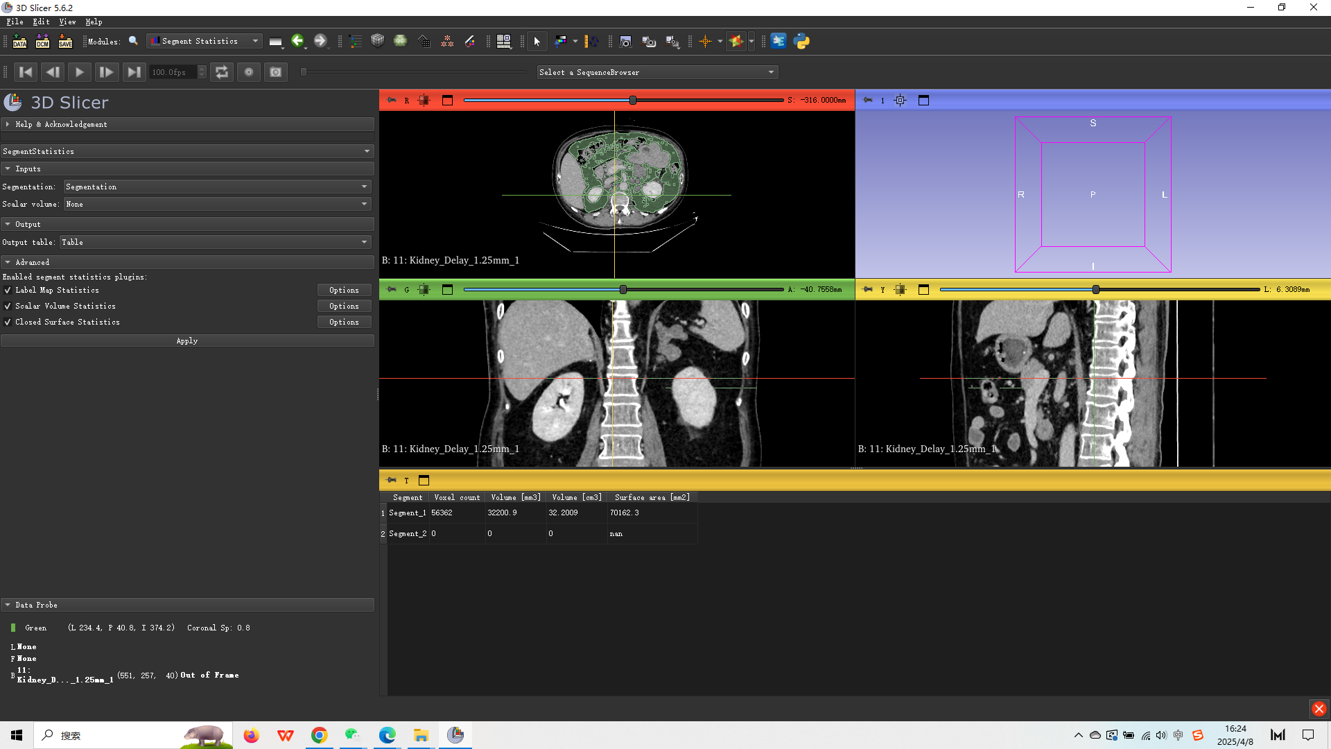Image resolution: width=1331 pixels, height=749 pixels.
Task: Click the green slice offset slider
Action: pyautogui.click(x=623, y=290)
